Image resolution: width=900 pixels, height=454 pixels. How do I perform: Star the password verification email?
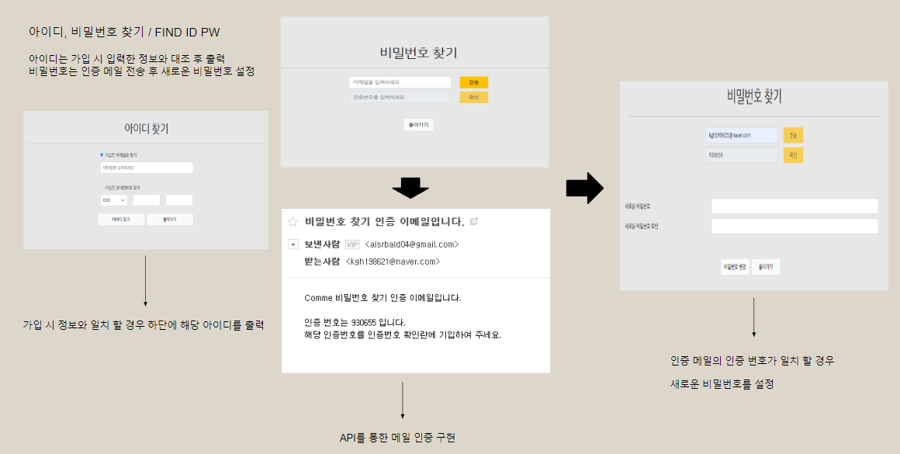(292, 221)
